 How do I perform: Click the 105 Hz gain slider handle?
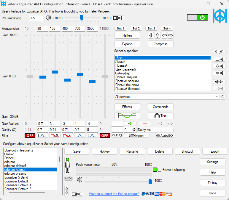(x=55, y=72)
